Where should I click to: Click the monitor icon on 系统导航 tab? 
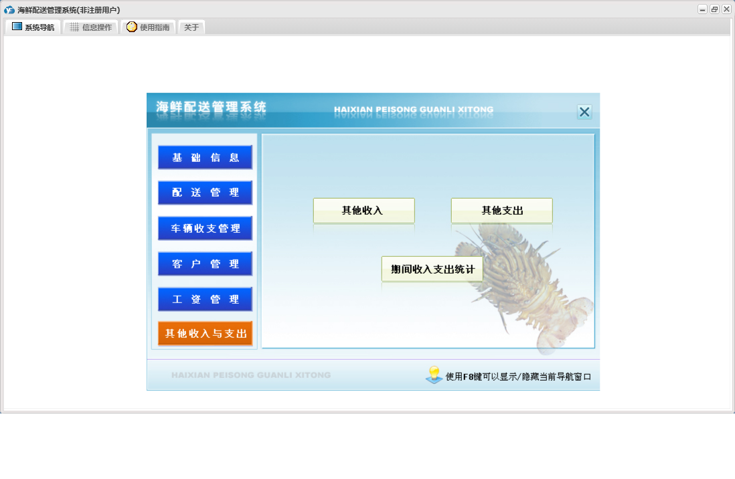17,26
